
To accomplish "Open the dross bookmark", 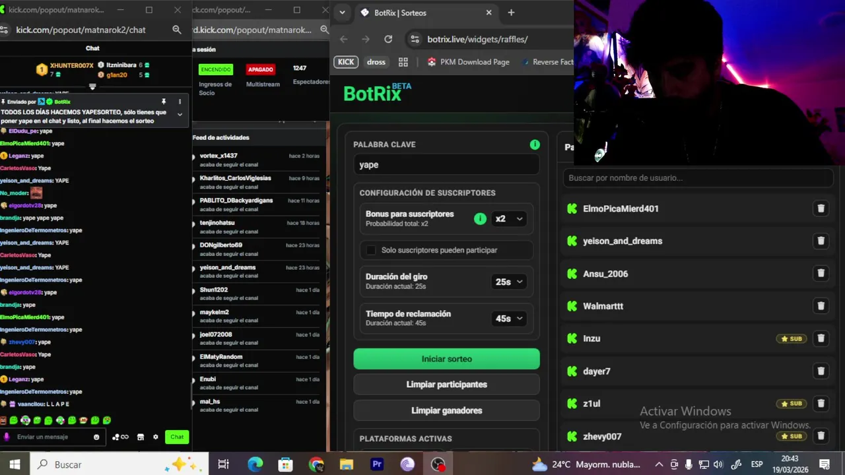I will pos(376,62).
